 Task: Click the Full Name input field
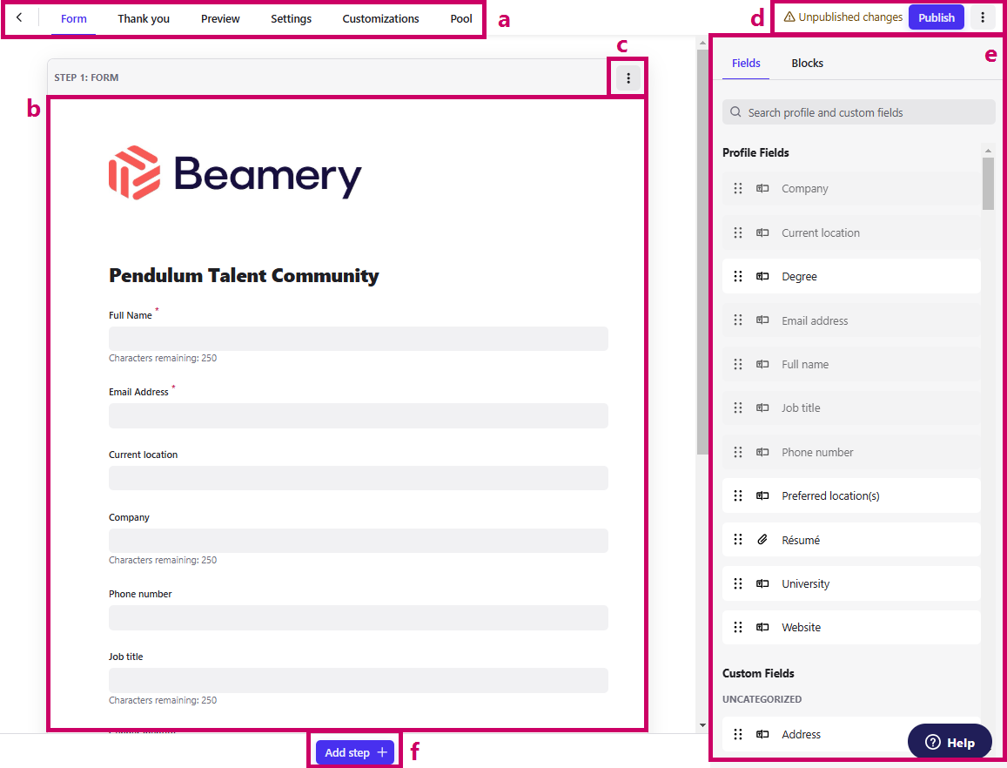pyautogui.click(x=358, y=339)
